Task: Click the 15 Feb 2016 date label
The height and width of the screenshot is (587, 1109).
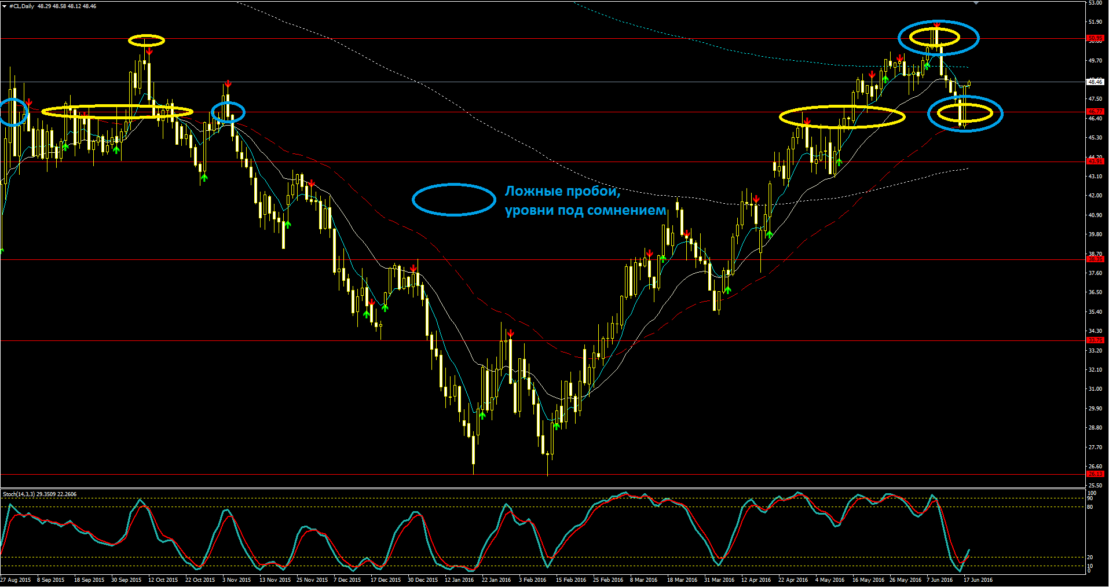Action: [x=571, y=580]
